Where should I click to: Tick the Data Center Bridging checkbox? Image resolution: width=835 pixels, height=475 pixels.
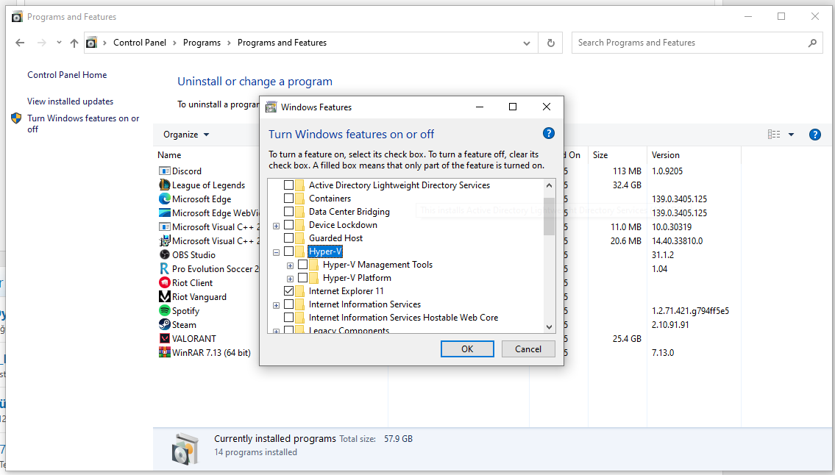pos(288,212)
